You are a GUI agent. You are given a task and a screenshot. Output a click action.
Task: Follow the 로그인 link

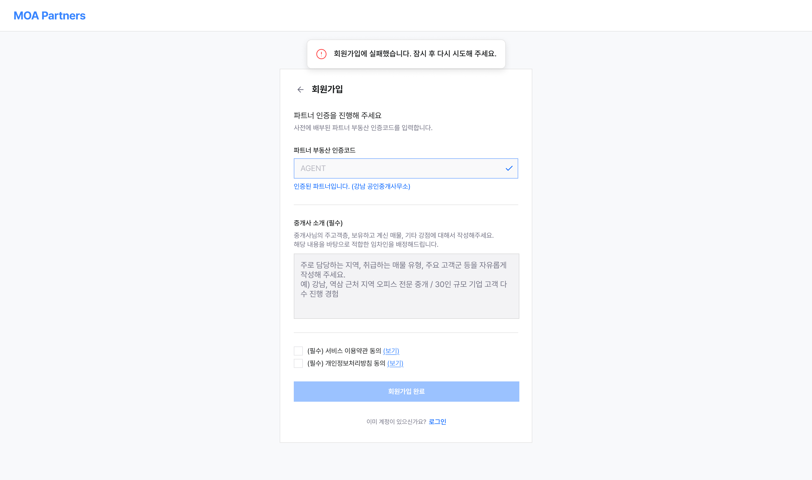437,421
